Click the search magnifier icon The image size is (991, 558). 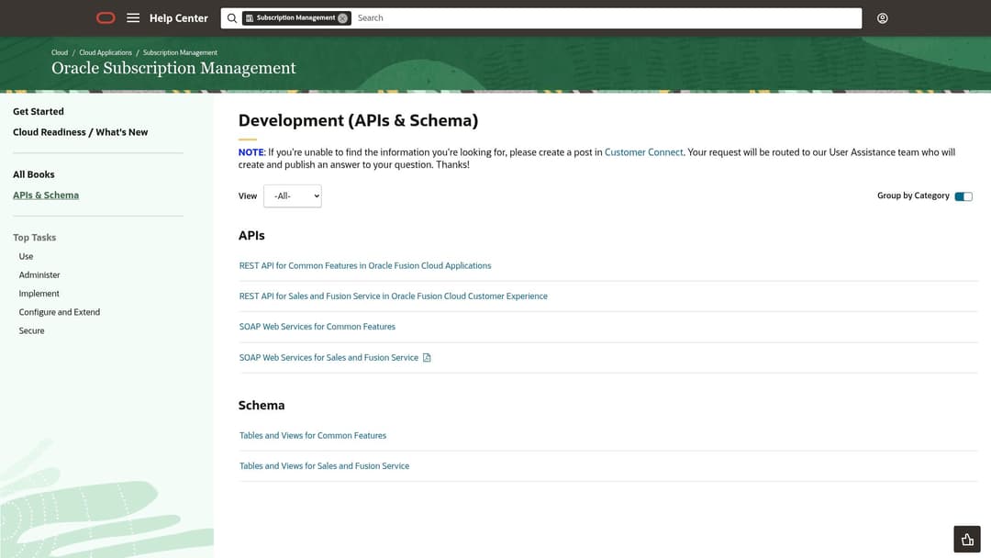pos(232,18)
